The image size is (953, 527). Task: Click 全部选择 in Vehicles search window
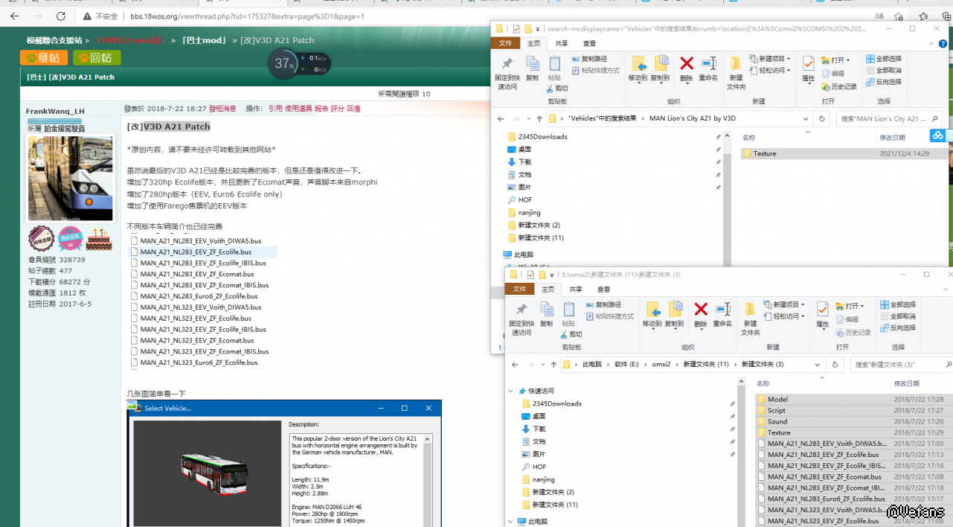[884, 59]
